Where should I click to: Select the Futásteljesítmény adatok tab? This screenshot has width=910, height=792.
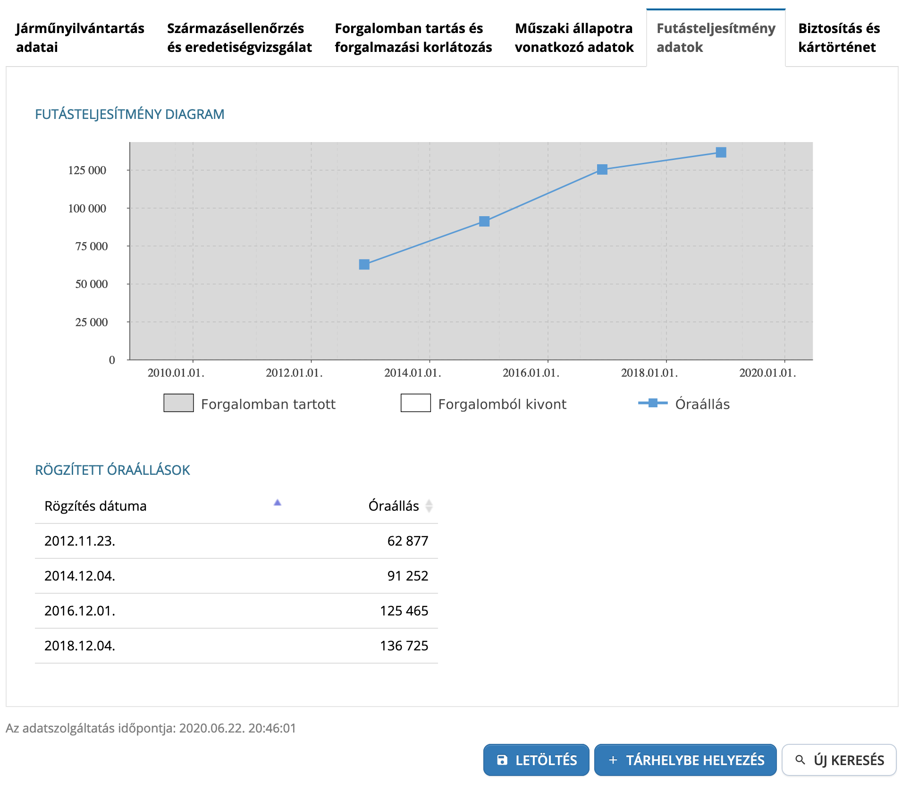pyautogui.click(x=716, y=38)
